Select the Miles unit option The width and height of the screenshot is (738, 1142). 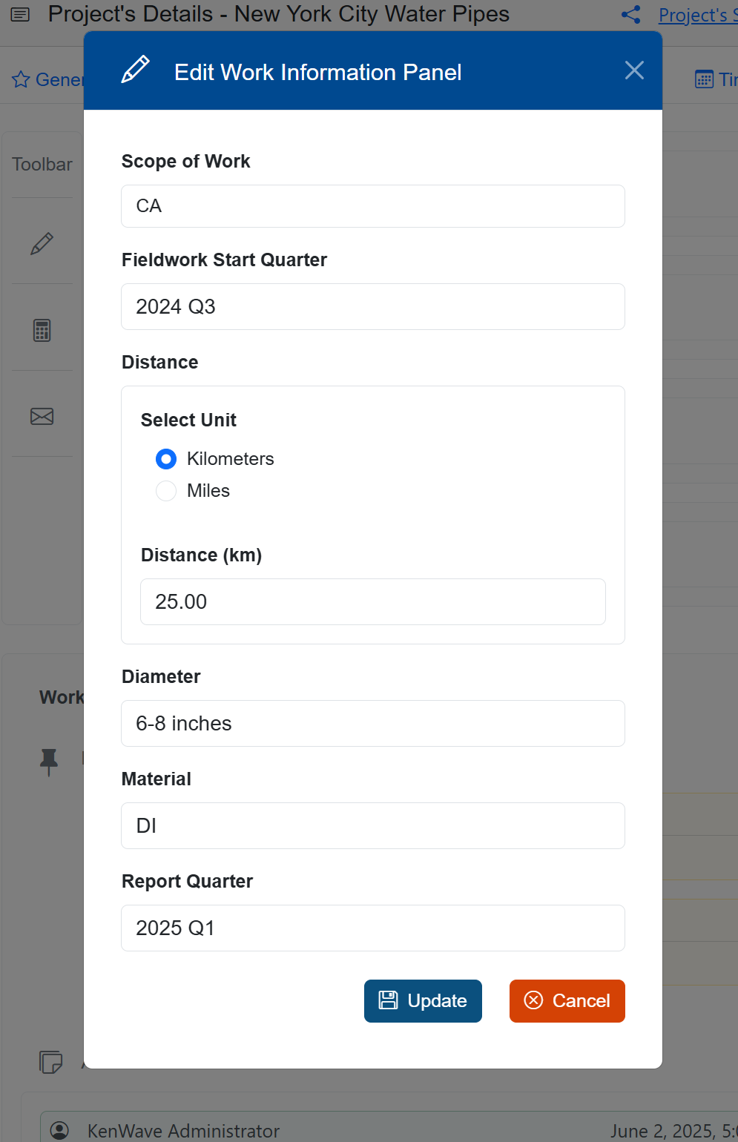pos(166,491)
